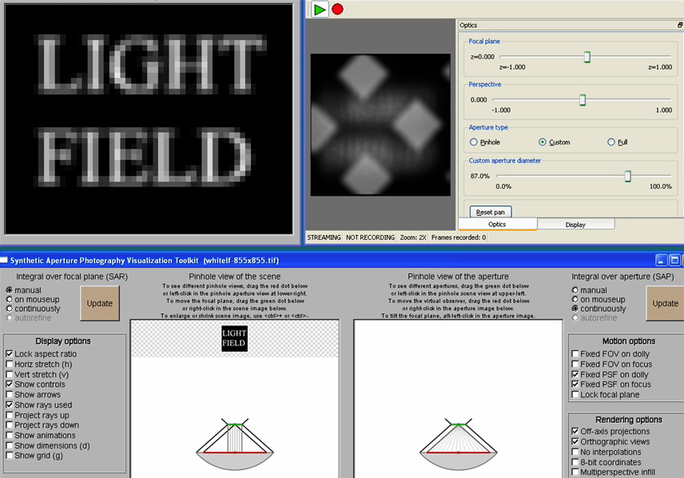Click the red record button
This screenshot has height=478, width=684.
(x=337, y=10)
